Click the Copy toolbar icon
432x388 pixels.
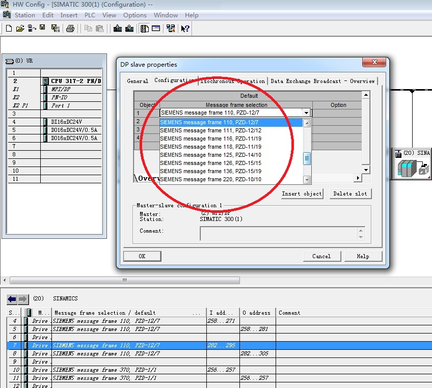click(88, 29)
